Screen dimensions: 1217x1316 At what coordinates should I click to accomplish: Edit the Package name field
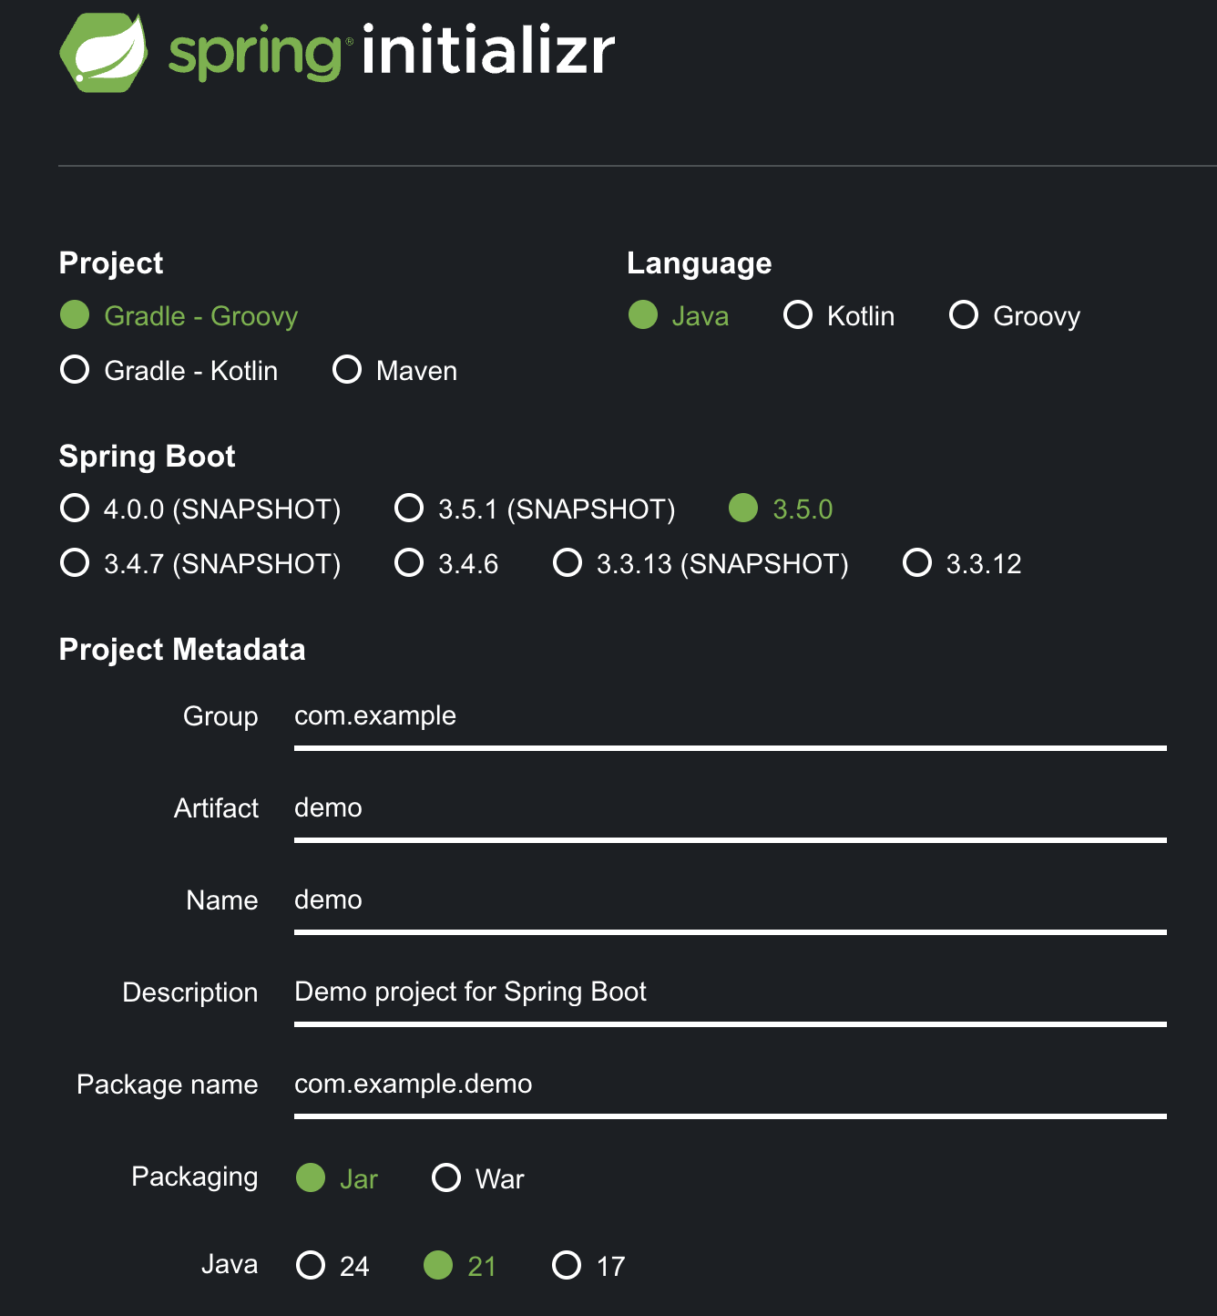coord(729,1085)
